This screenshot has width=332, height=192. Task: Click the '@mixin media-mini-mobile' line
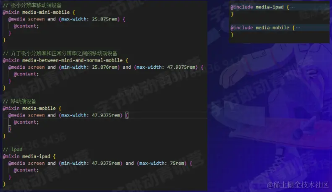pos(39,12)
